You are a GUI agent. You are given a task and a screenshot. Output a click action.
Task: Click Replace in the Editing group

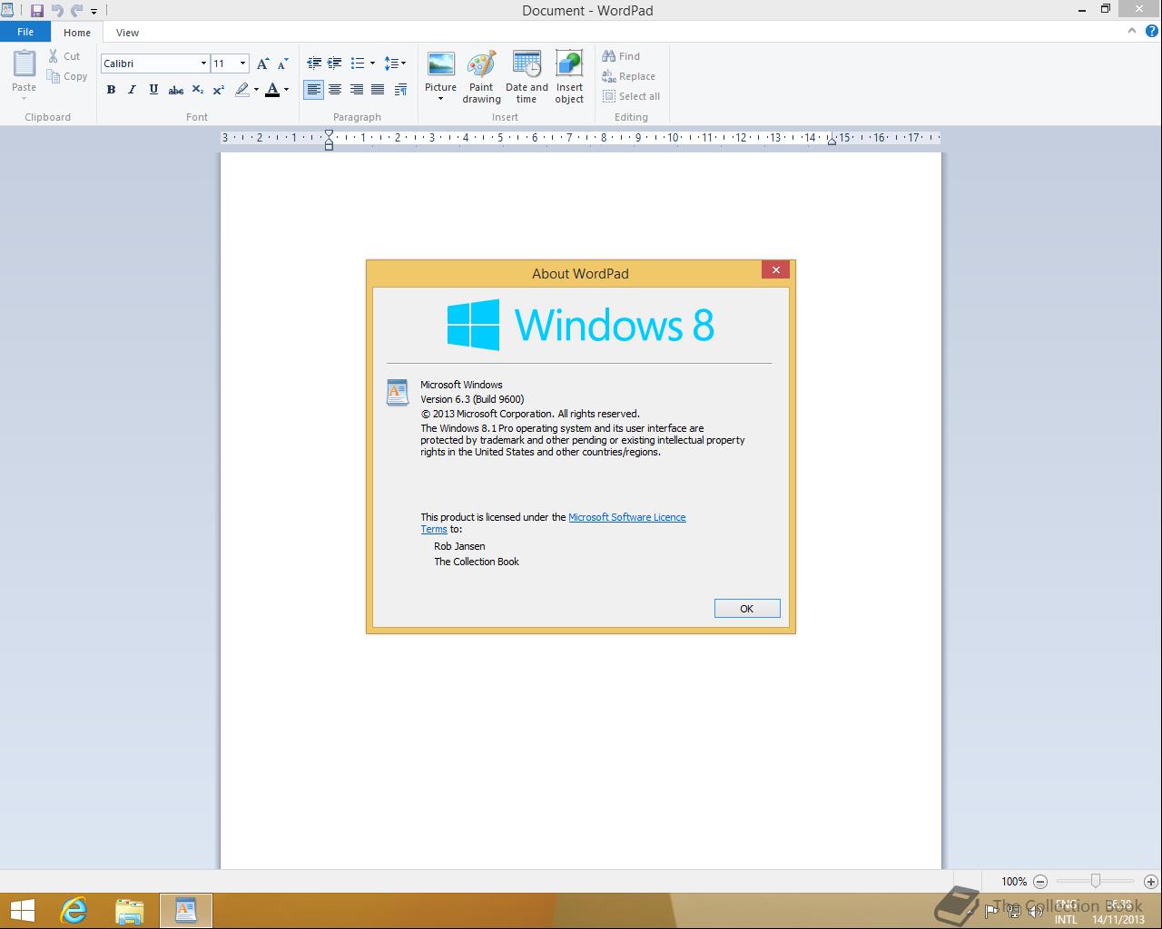point(628,76)
